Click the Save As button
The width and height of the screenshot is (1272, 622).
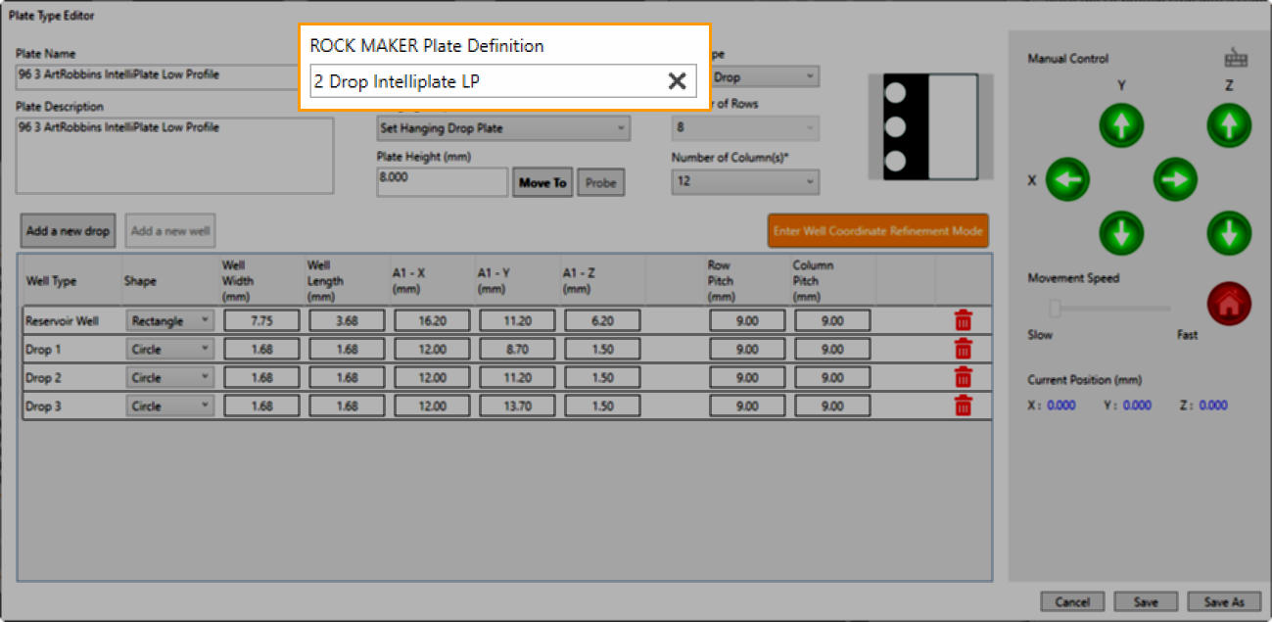click(1223, 602)
